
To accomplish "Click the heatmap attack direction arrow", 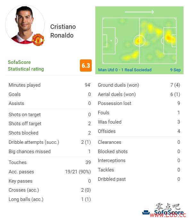I will (x=139, y=12).
